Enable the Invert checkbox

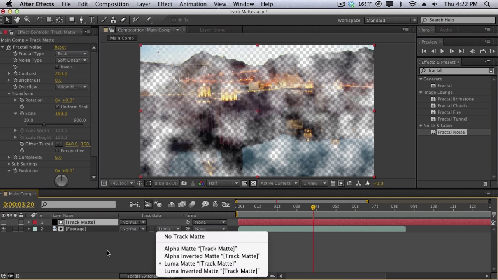[57, 67]
